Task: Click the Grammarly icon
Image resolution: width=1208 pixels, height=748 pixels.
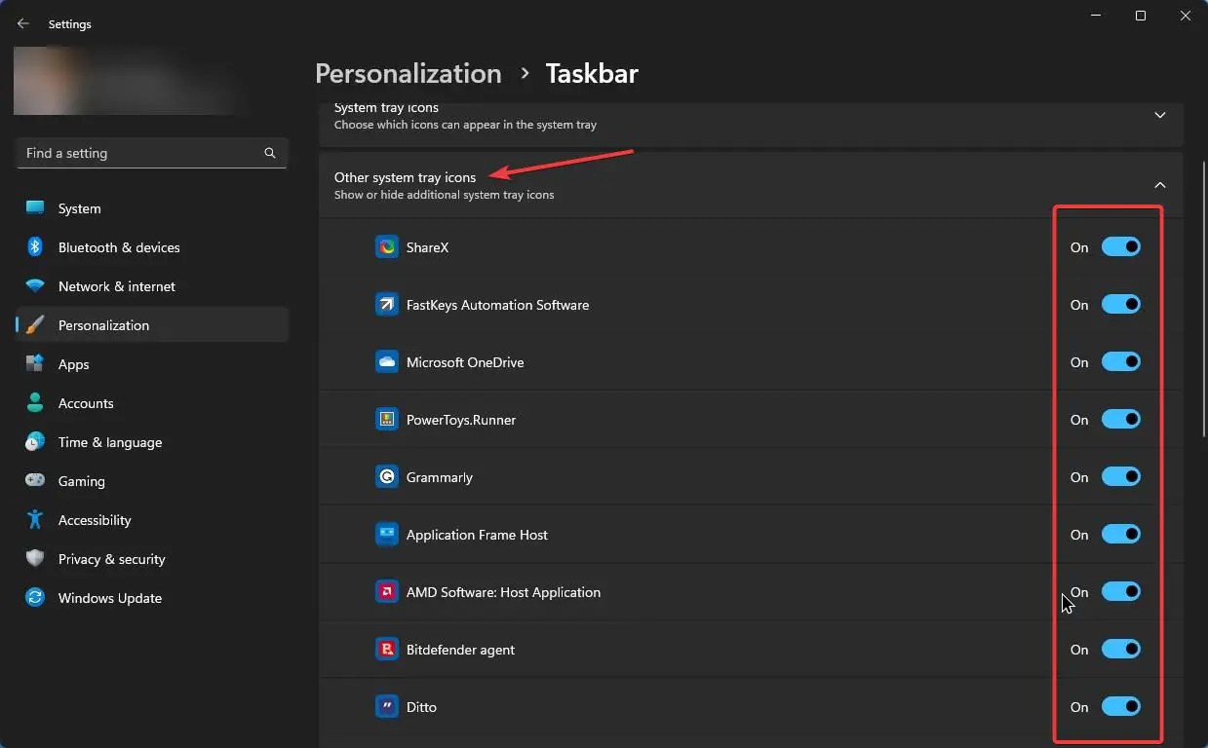Action: coord(386,476)
